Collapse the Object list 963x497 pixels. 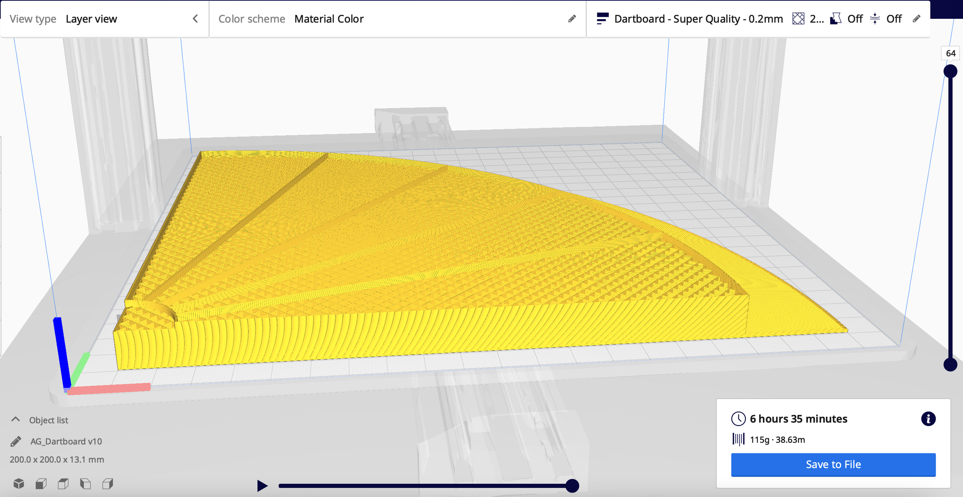point(16,419)
